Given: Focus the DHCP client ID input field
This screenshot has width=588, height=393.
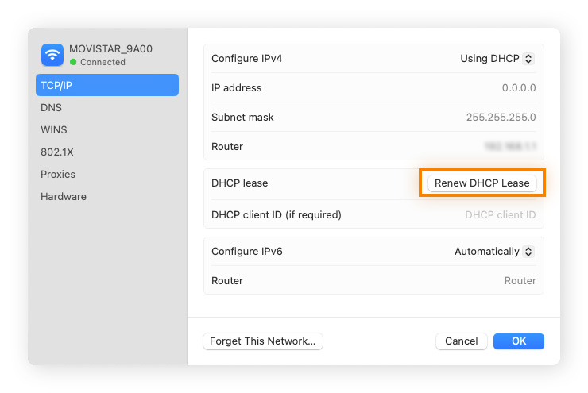Looking at the screenshot, I should point(501,214).
